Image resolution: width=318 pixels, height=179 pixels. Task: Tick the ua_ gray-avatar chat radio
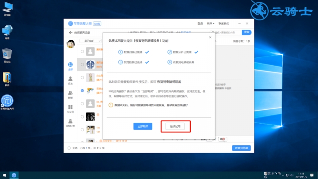[x=82, y=103]
